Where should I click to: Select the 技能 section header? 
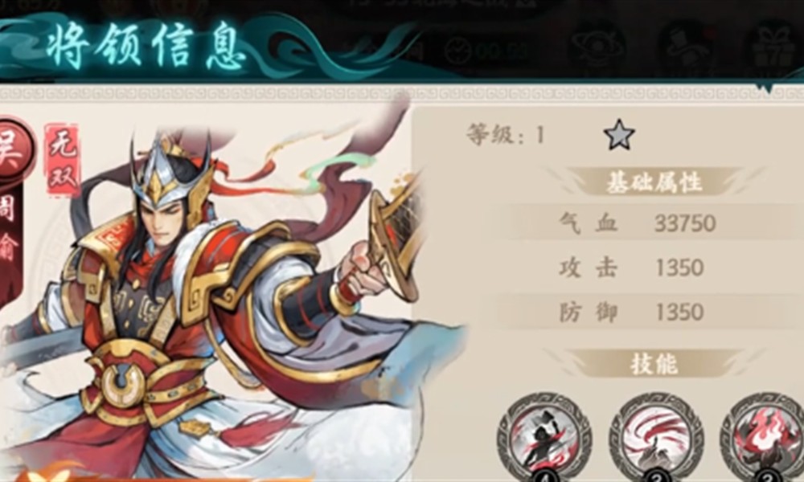[654, 364]
